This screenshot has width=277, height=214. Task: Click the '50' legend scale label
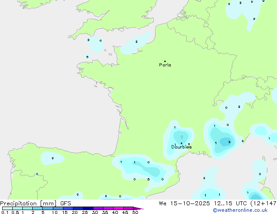click(x=135, y=212)
